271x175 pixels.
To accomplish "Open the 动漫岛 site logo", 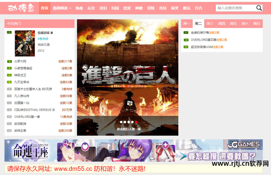I will pyautogui.click(x=21, y=8).
